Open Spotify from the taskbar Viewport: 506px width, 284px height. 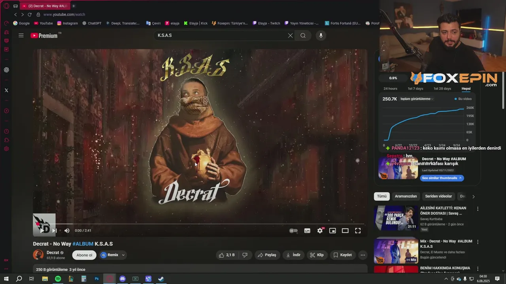[x=58, y=278]
